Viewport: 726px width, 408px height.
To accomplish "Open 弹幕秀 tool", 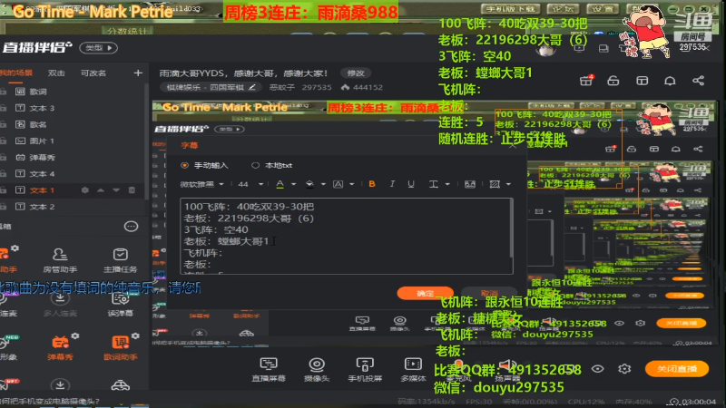I will (x=60, y=347).
